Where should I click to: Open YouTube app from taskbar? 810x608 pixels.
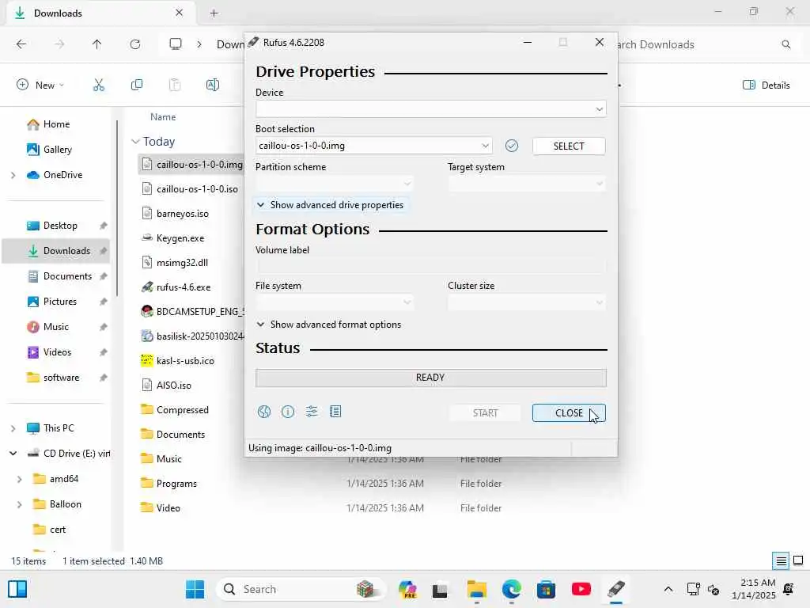coord(581,589)
